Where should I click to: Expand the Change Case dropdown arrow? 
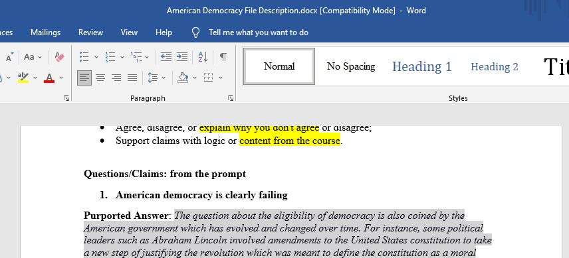[x=40, y=57]
